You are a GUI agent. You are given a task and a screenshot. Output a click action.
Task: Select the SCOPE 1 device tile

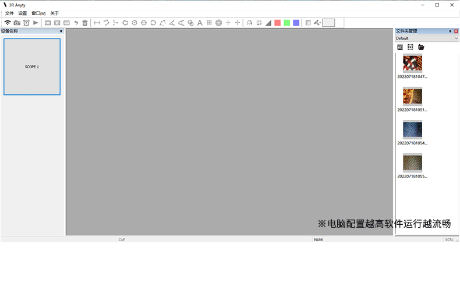coord(32,67)
